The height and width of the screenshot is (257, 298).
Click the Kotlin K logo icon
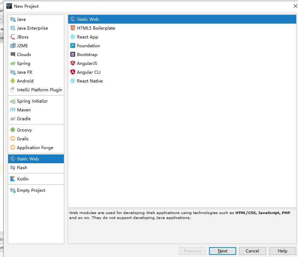click(13, 179)
